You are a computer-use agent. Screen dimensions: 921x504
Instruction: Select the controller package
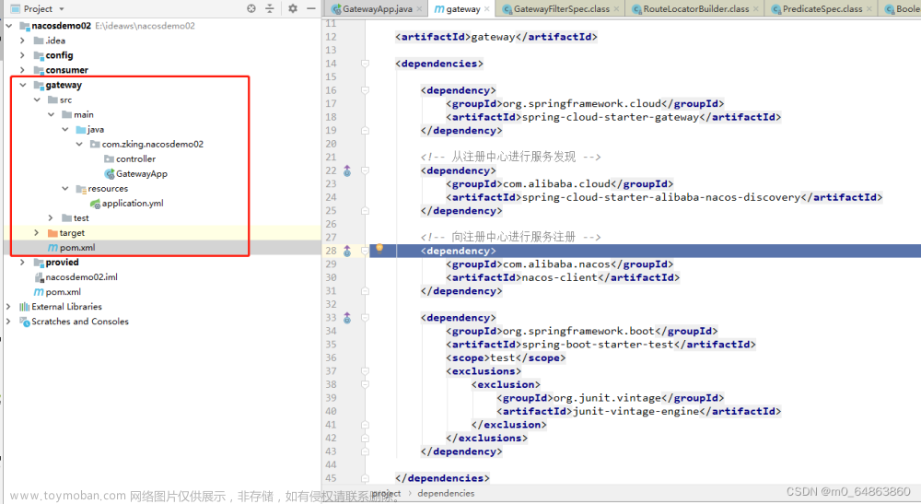tap(135, 158)
